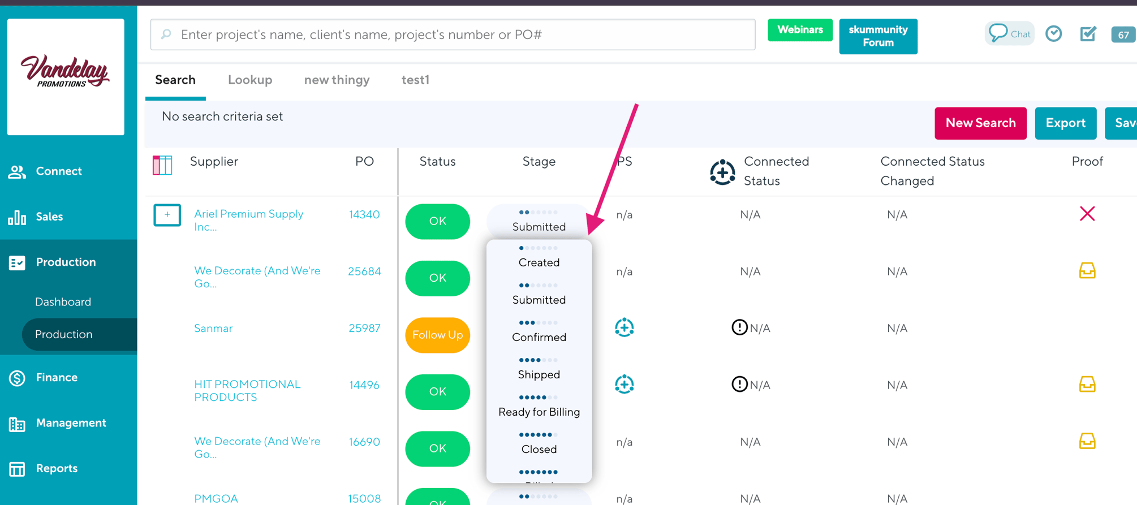Click the Reports table icon
This screenshot has height=505, width=1137.
tap(17, 469)
